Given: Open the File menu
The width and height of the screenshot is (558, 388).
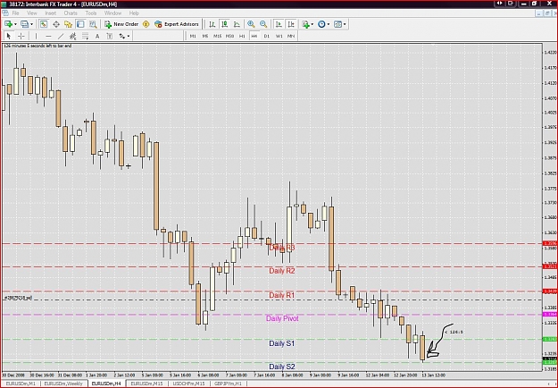Looking at the screenshot, I should tap(16, 13).
